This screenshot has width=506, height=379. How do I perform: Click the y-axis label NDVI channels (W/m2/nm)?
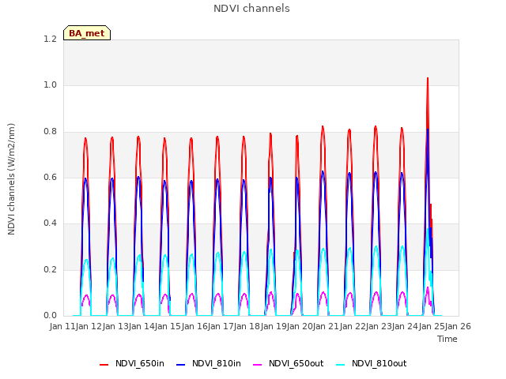point(11,179)
